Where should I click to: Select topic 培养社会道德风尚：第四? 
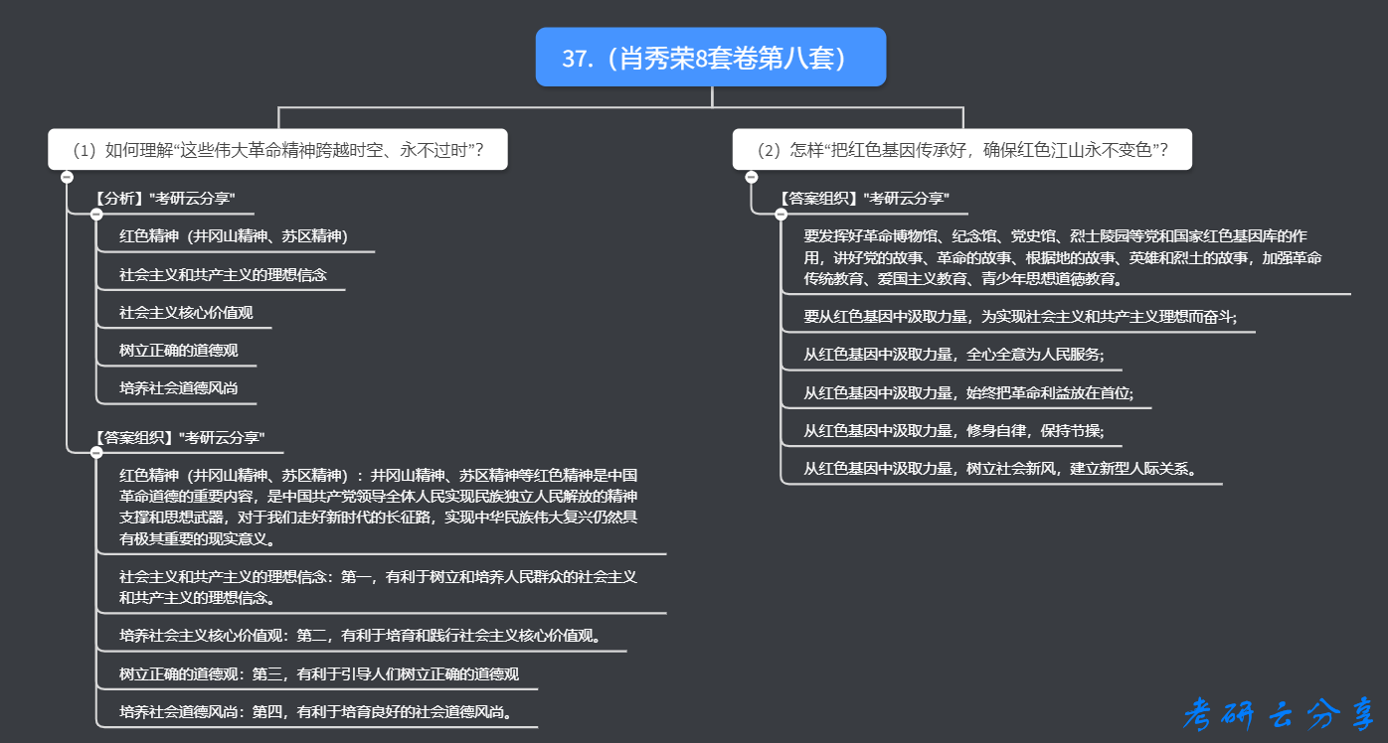pos(316,712)
